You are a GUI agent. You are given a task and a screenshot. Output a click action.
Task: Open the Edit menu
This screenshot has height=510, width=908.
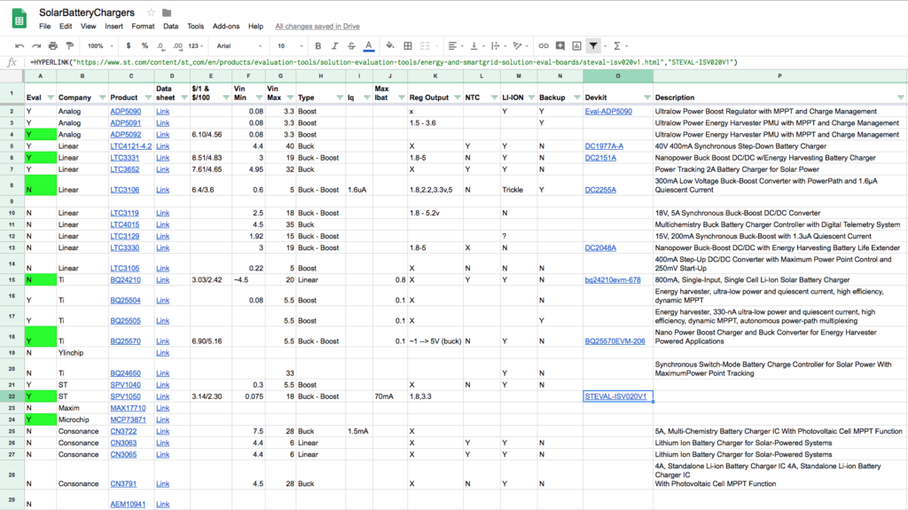[66, 26]
